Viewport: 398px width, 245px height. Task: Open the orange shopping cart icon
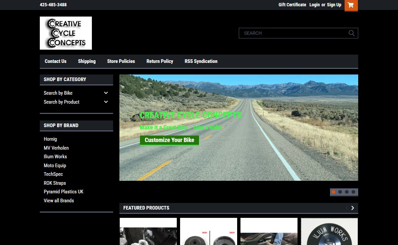click(x=351, y=5)
